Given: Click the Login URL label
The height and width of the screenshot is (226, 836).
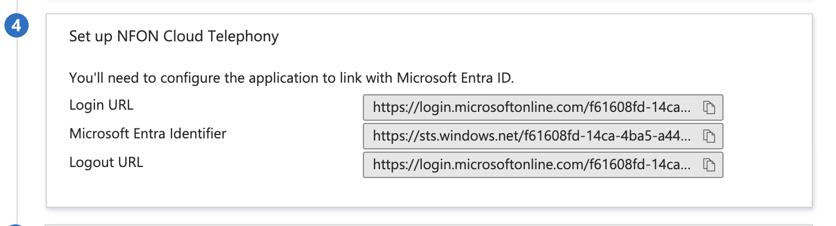Looking at the screenshot, I should click(101, 105).
